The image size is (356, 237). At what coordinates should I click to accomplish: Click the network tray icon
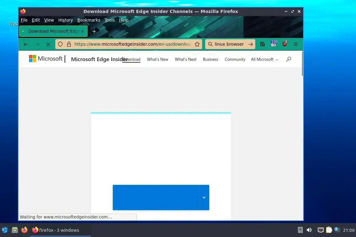point(320,230)
